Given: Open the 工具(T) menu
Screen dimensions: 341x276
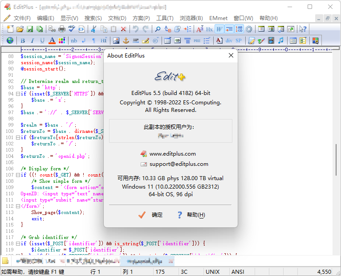Looking at the screenshot, I should [165, 18].
